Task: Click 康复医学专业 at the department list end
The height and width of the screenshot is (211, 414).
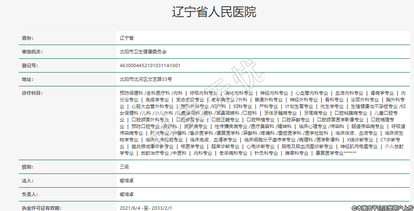Action: point(329,153)
